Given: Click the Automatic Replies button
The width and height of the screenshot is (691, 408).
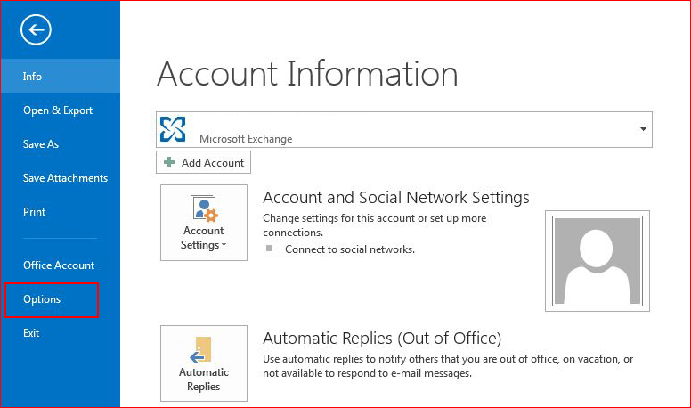Looking at the screenshot, I should [x=204, y=363].
